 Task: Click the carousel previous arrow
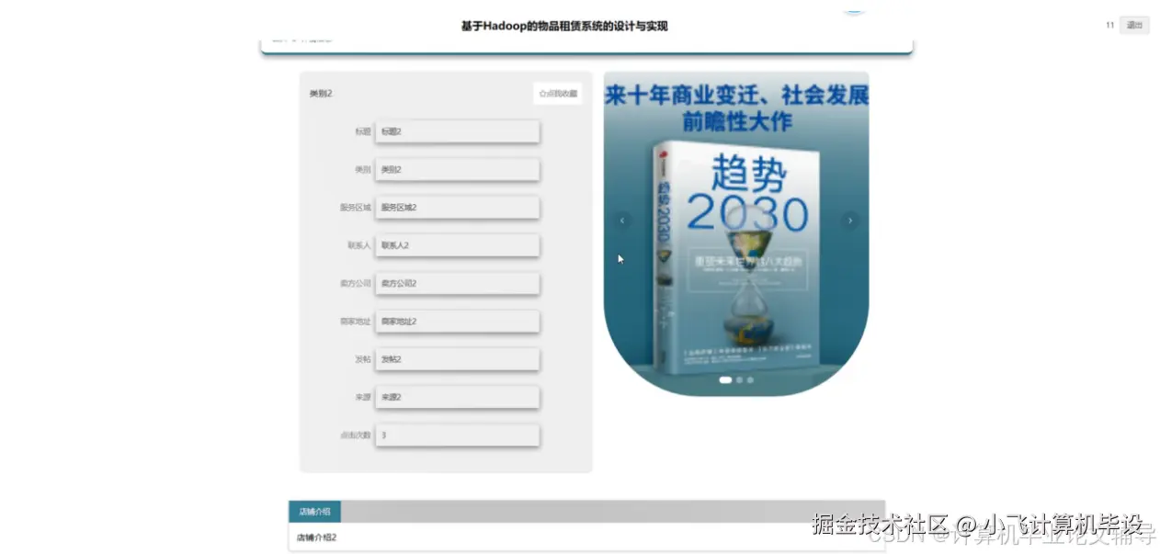(622, 220)
